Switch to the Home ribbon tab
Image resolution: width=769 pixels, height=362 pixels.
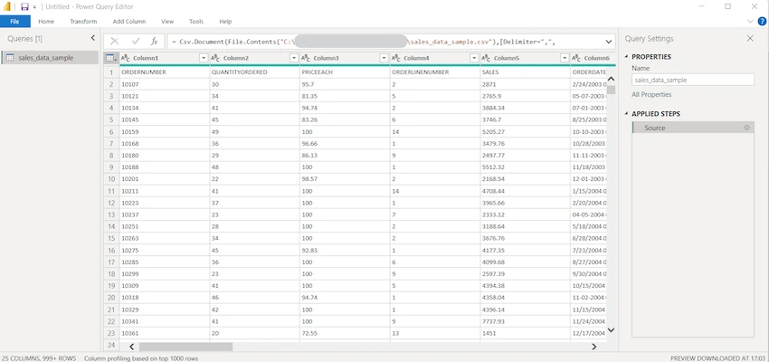[x=46, y=22]
